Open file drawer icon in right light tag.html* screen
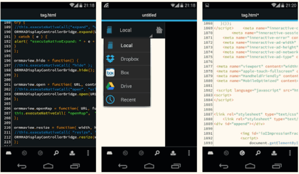The width and height of the screenshot is (299, 174). click(x=210, y=153)
